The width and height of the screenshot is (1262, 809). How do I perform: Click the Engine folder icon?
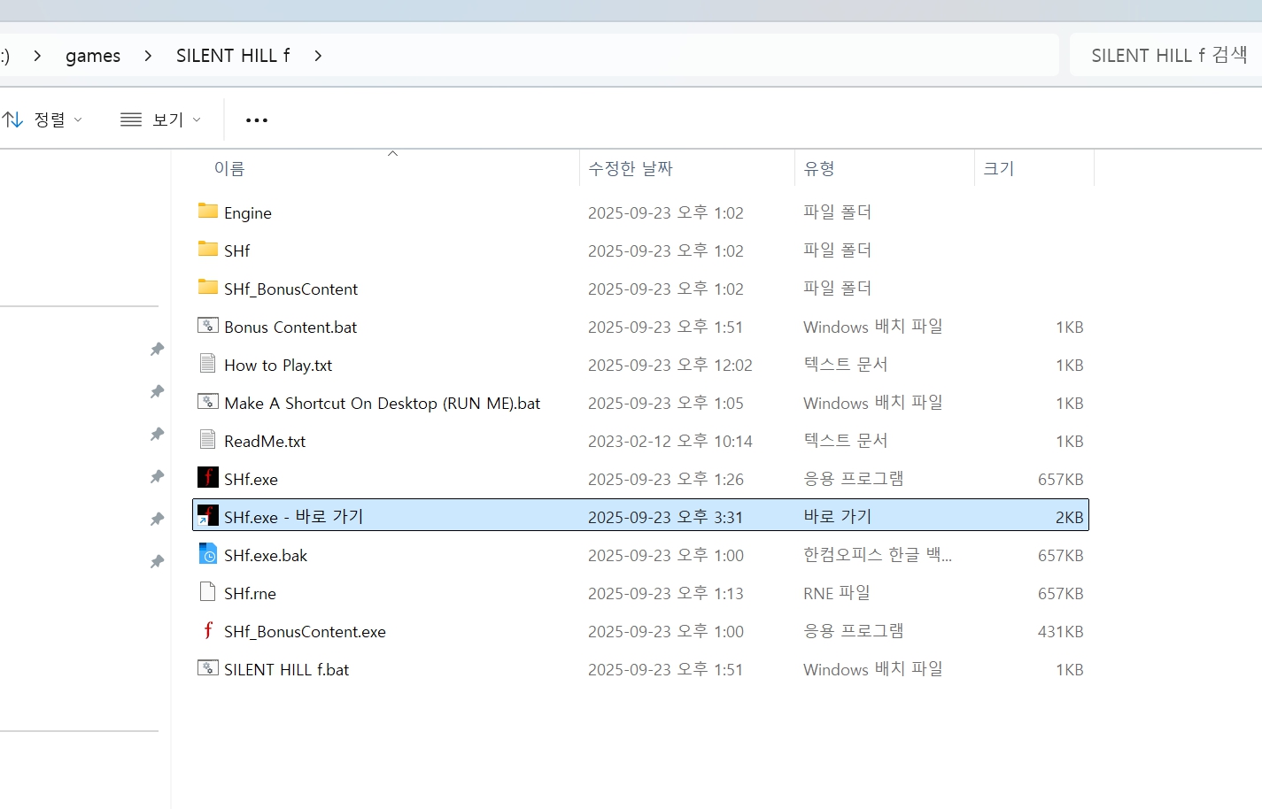click(x=207, y=211)
